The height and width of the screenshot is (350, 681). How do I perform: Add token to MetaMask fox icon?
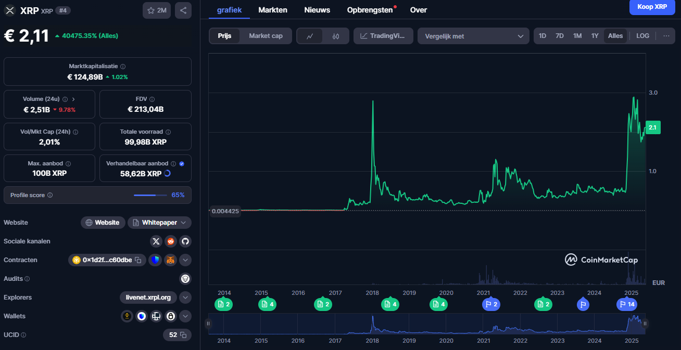[x=170, y=260]
